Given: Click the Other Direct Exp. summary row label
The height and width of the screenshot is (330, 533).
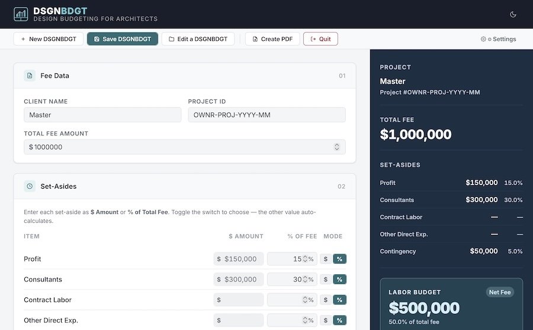Looking at the screenshot, I should tap(403, 234).
